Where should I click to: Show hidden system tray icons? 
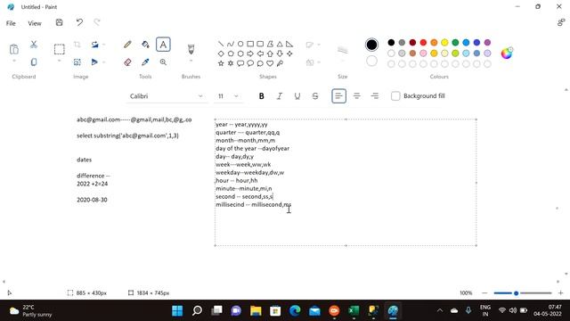pyautogui.click(x=440, y=310)
